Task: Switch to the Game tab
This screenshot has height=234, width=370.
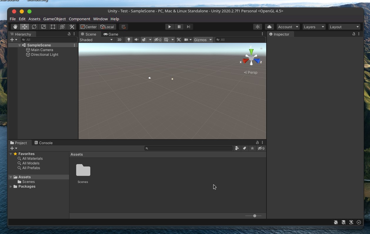Action: coord(111,34)
